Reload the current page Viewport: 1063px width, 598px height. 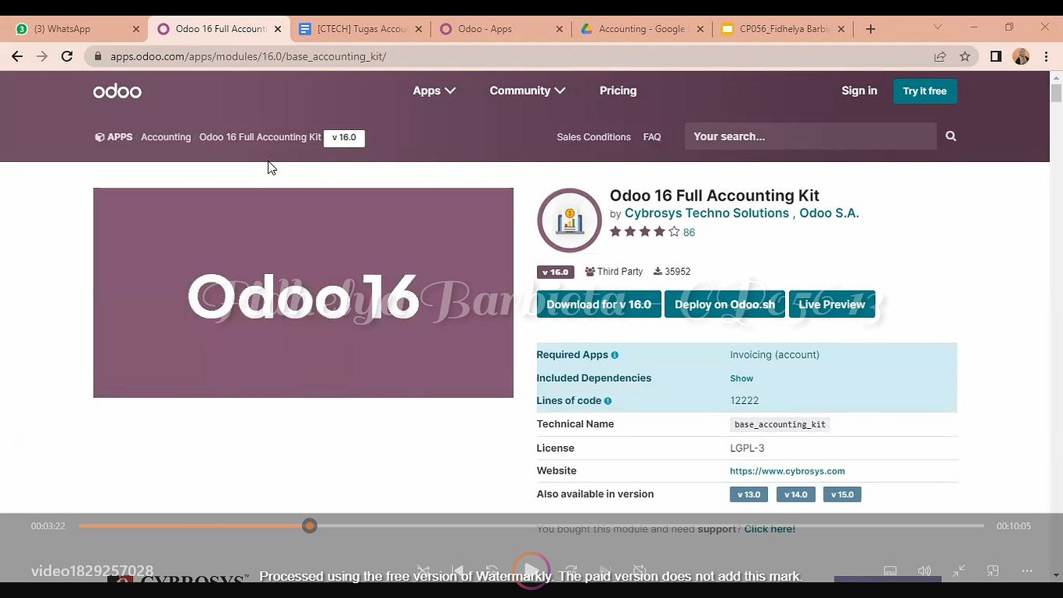[x=67, y=56]
